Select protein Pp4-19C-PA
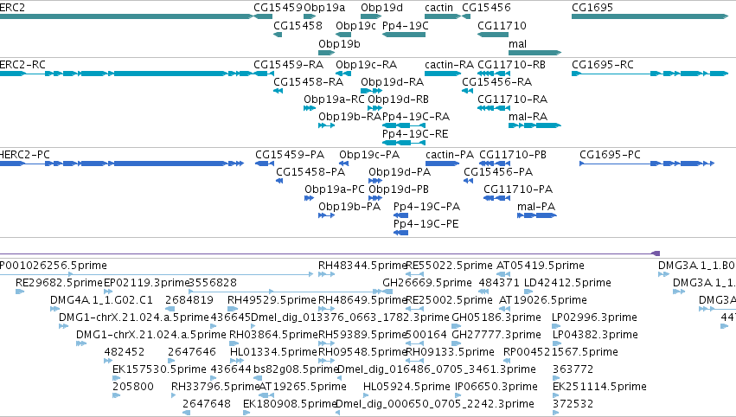The height and width of the screenshot is (417, 736). pos(426,207)
